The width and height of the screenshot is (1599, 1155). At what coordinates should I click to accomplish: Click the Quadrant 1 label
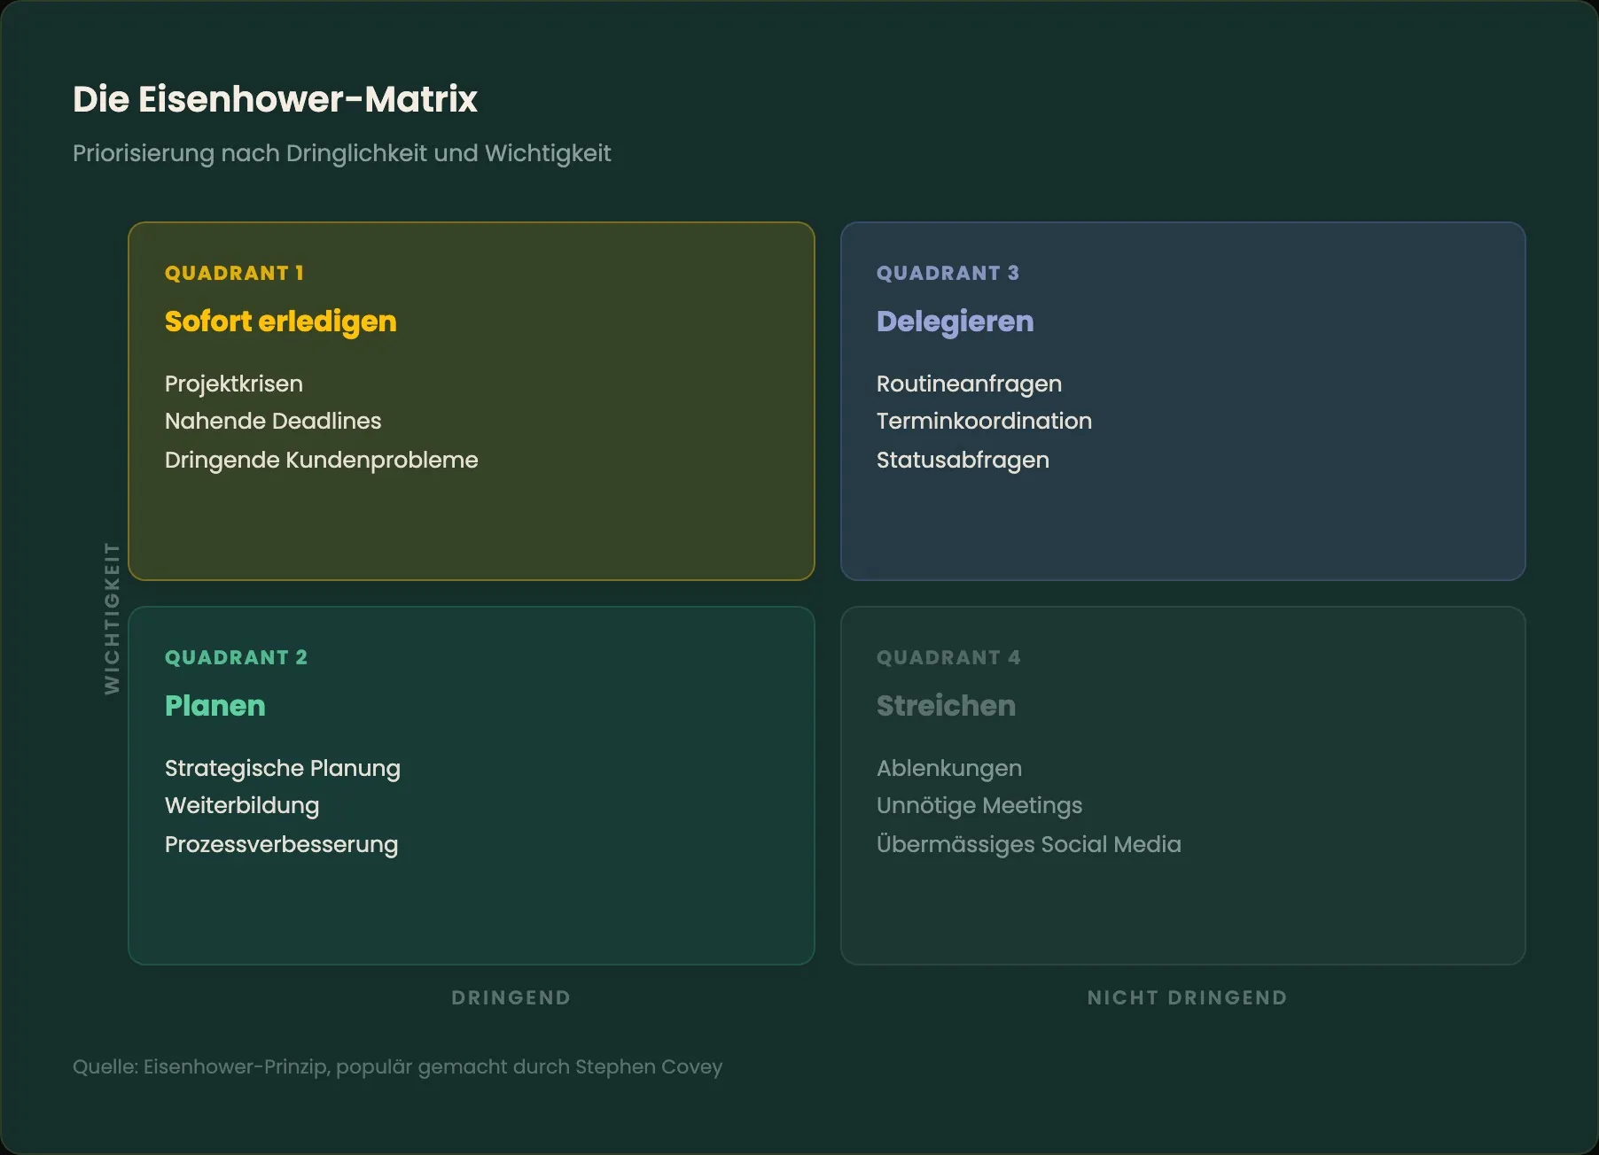[x=234, y=273]
